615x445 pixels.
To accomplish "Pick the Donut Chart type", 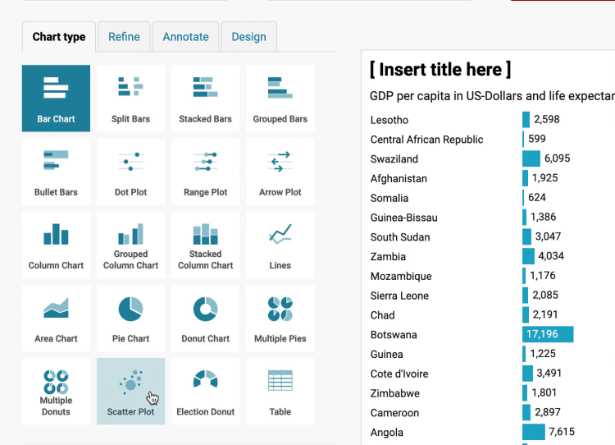I will click(206, 318).
